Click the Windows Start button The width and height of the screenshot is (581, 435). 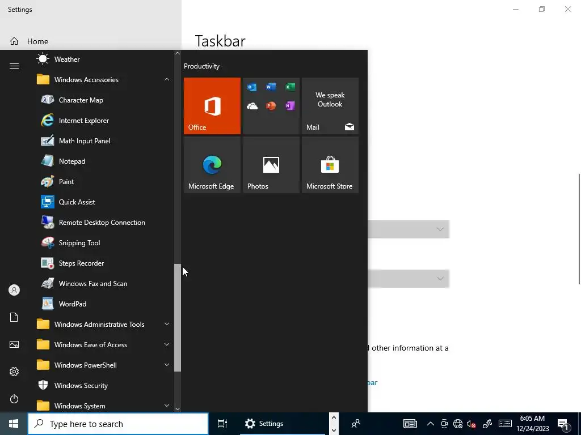14,424
